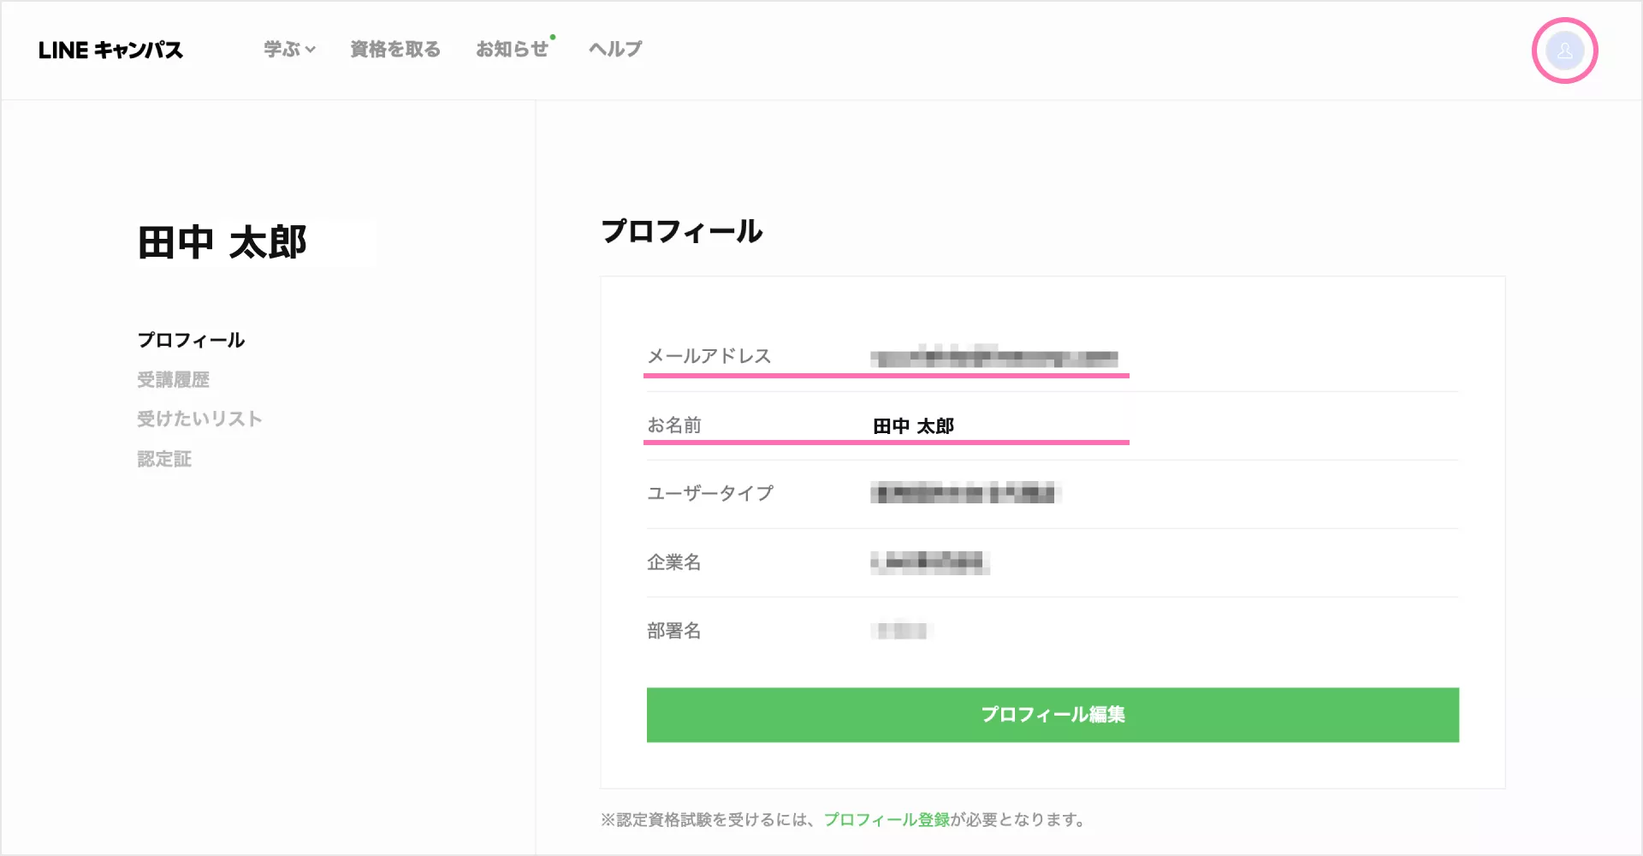Go to the ヘルプ page
This screenshot has width=1643, height=856.
(614, 50)
